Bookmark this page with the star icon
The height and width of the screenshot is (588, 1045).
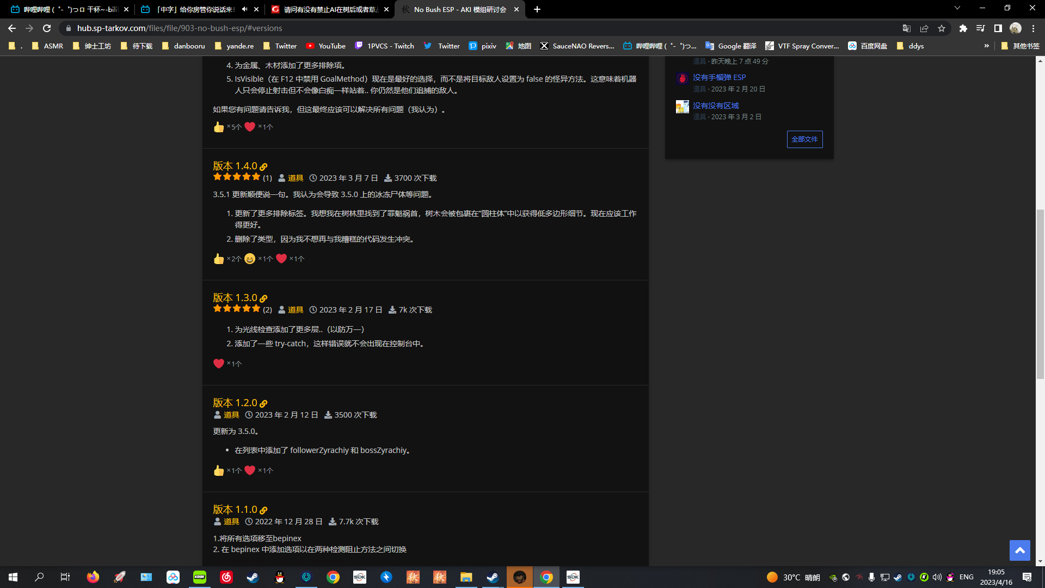942,28
